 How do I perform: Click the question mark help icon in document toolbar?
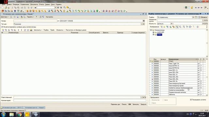[x=36, y=17]
